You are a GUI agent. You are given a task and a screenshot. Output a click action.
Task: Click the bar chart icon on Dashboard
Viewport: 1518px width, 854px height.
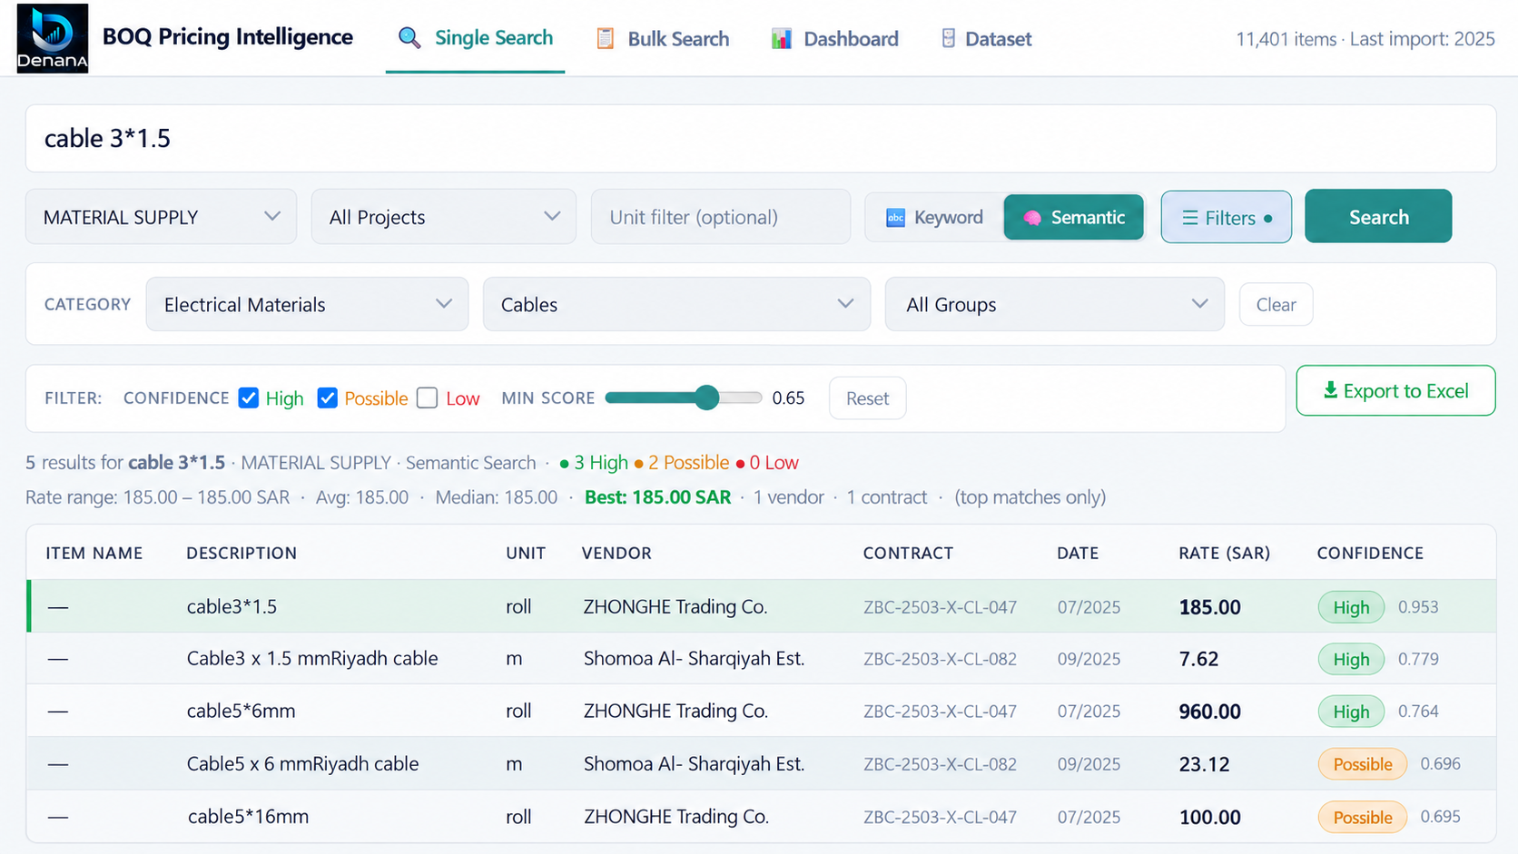tap(781, 38)
